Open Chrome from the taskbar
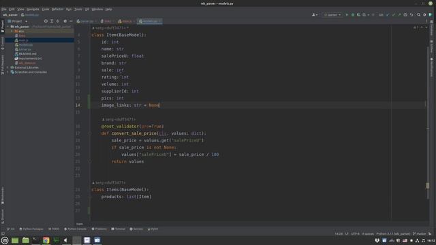Screen dimensions: 436x245 46,240
